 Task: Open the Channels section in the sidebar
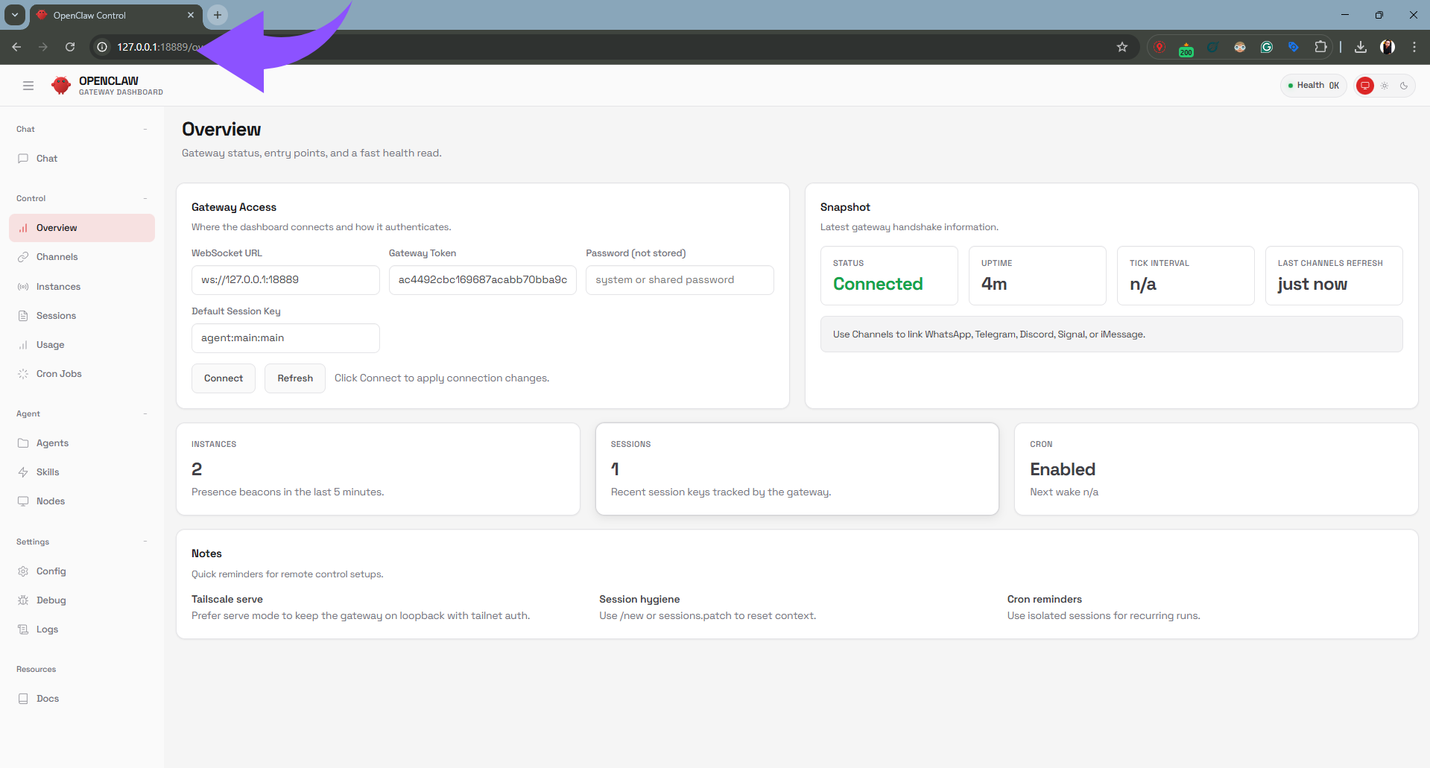pos(57,256)
